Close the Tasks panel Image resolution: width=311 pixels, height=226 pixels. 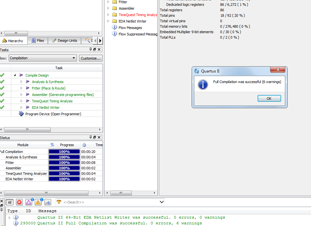pyautogui.click(x=99, y=49)
